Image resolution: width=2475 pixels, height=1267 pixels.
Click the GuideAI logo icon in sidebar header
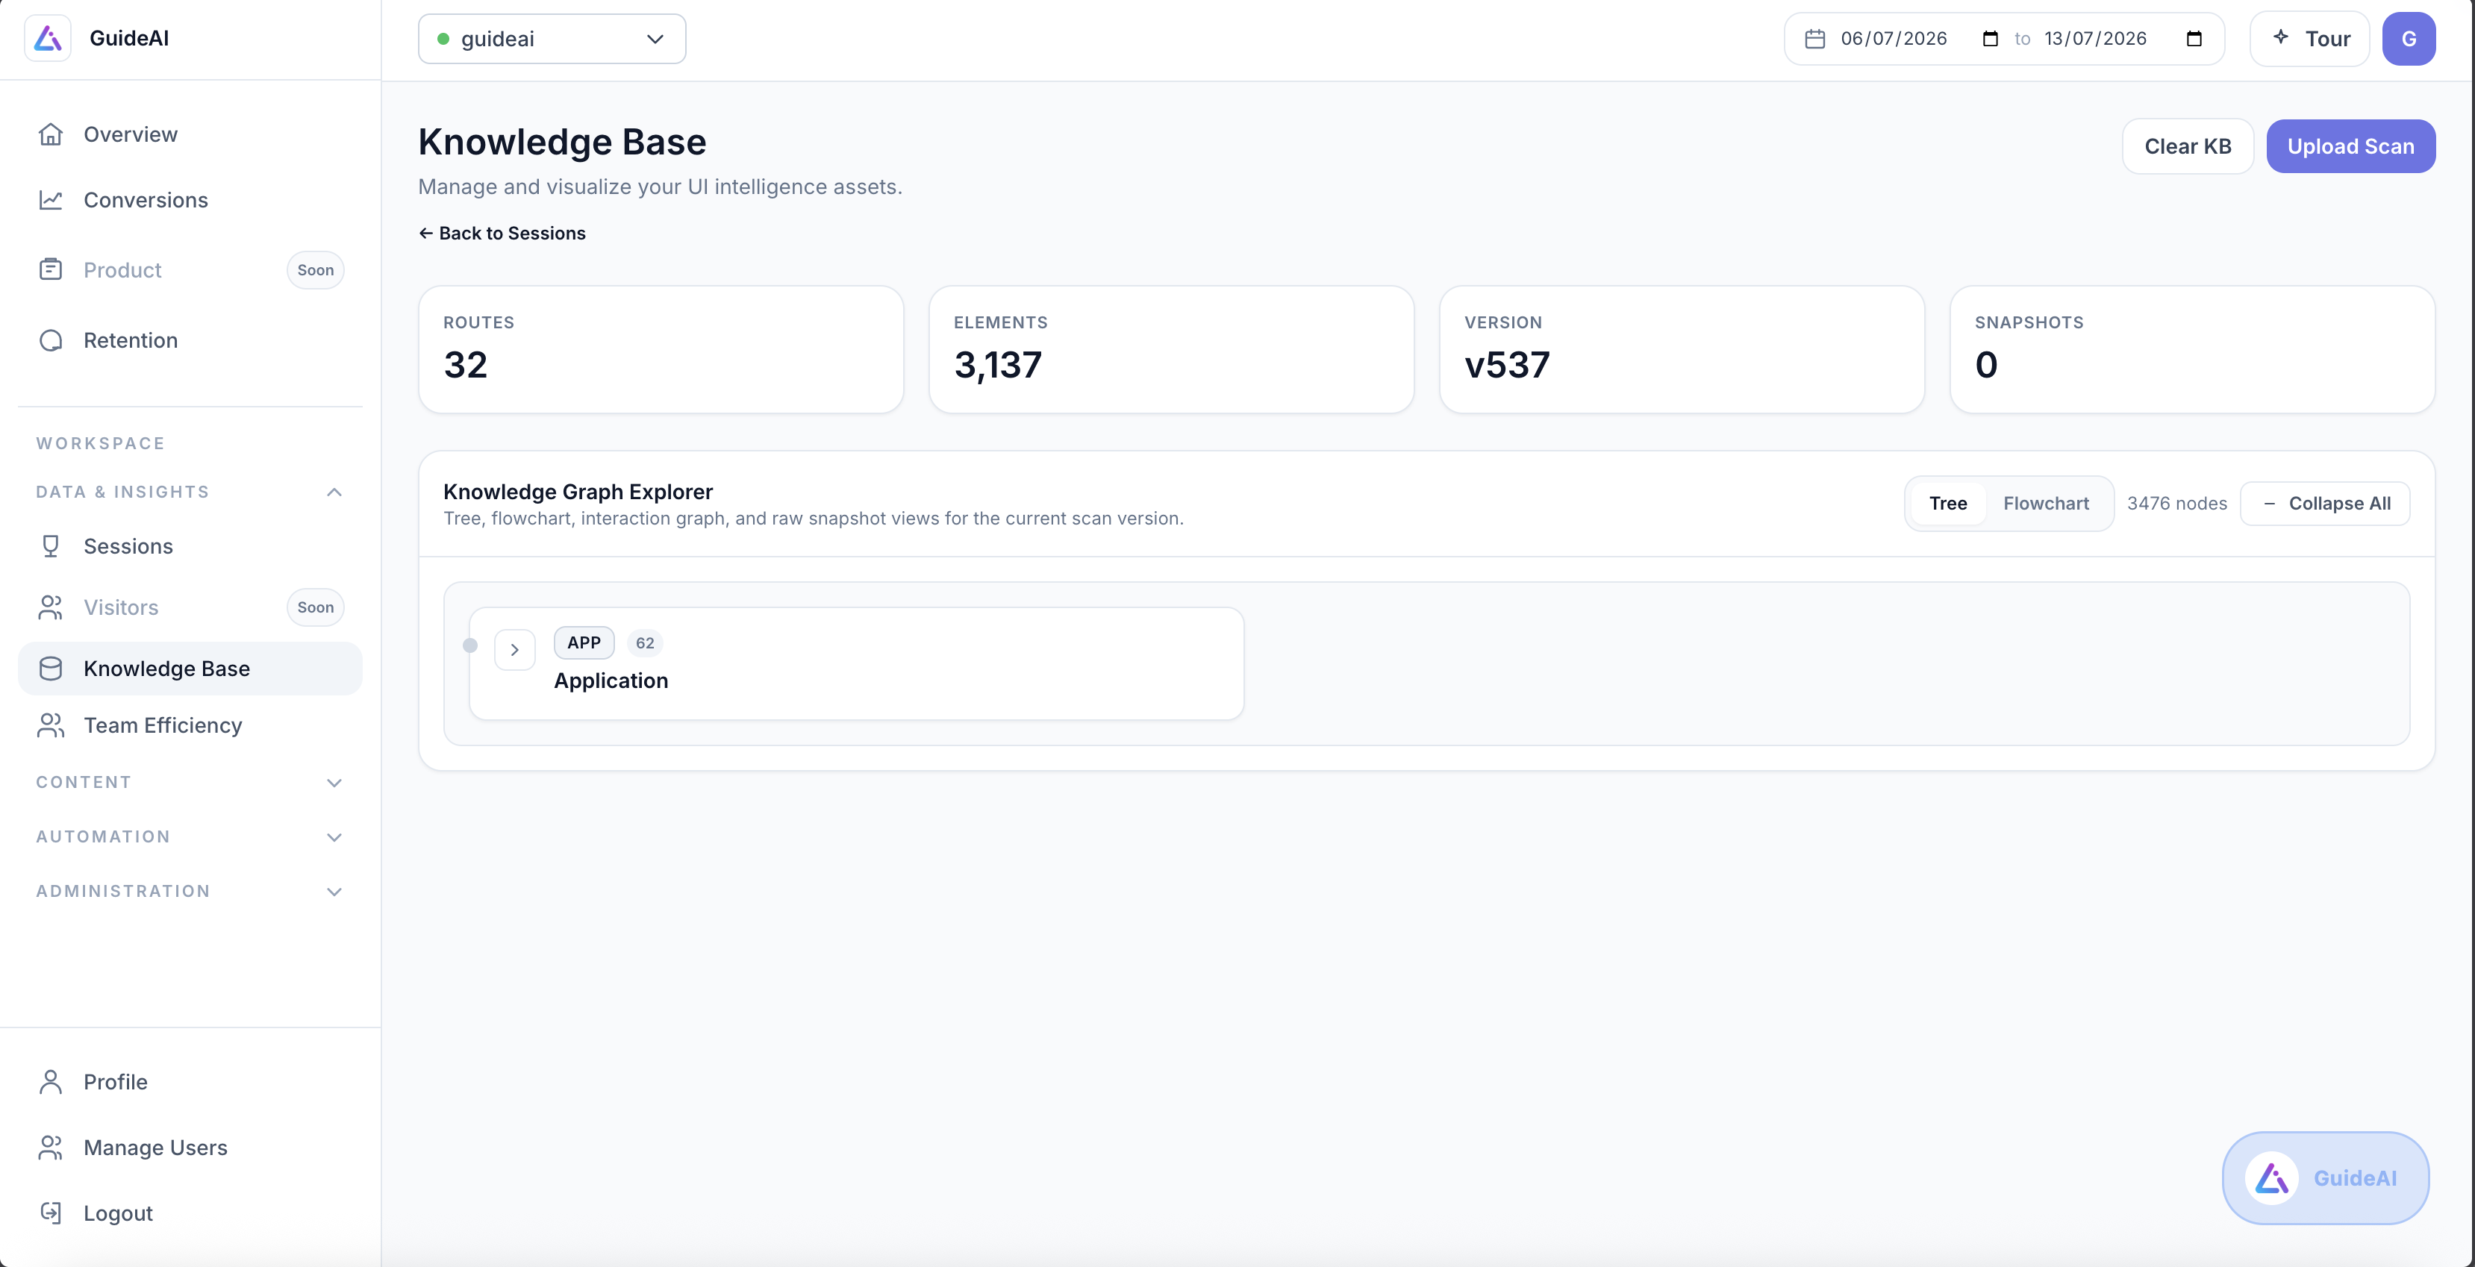pyautogui.click(x=48, y=38)
